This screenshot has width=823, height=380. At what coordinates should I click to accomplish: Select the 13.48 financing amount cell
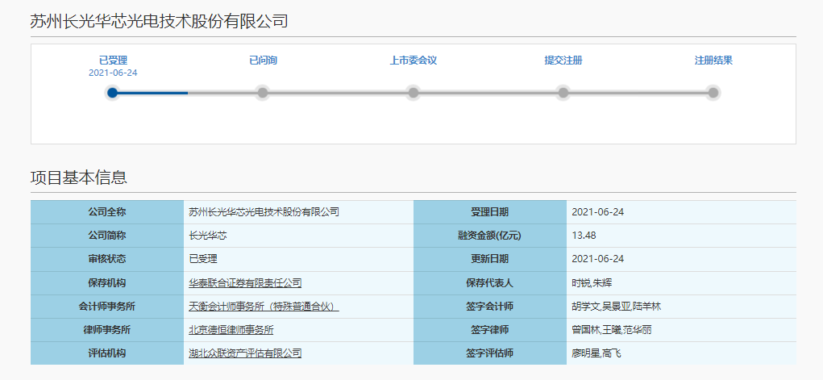click(x=584, y=236)
